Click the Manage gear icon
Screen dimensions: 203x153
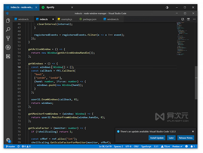pos(8,140)
